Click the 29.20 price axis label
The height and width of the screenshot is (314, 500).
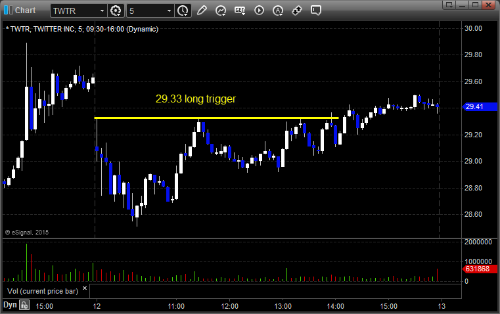tap(473, 135)
